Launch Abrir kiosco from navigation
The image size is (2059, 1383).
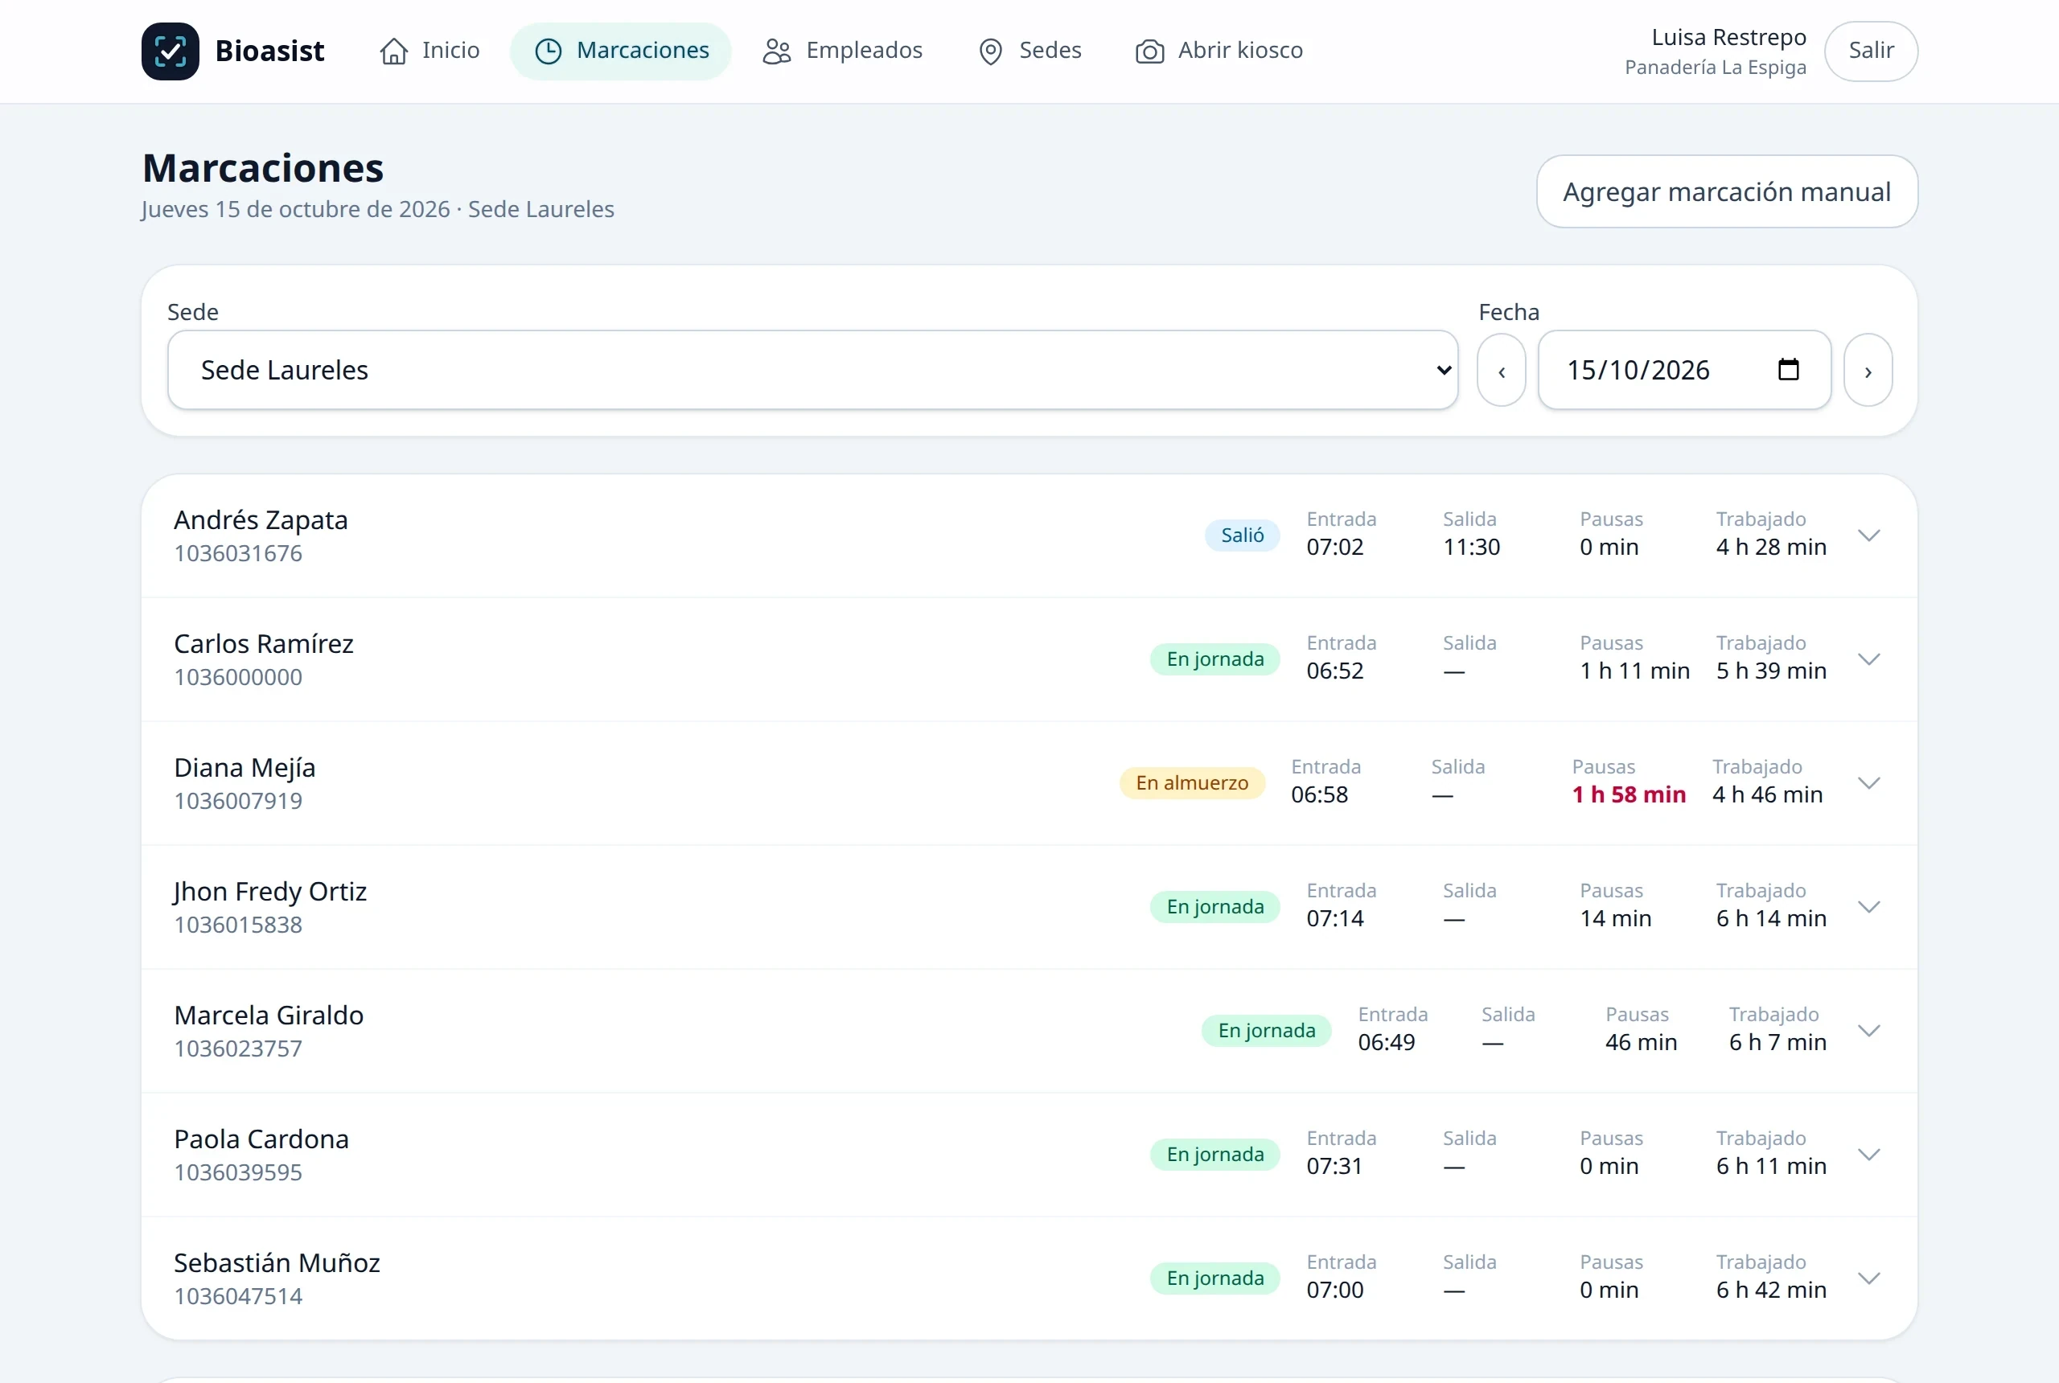coord(1219,51)
